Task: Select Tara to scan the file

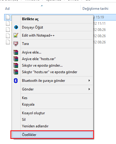Action: pyautogui.click(x=53, y=44)
